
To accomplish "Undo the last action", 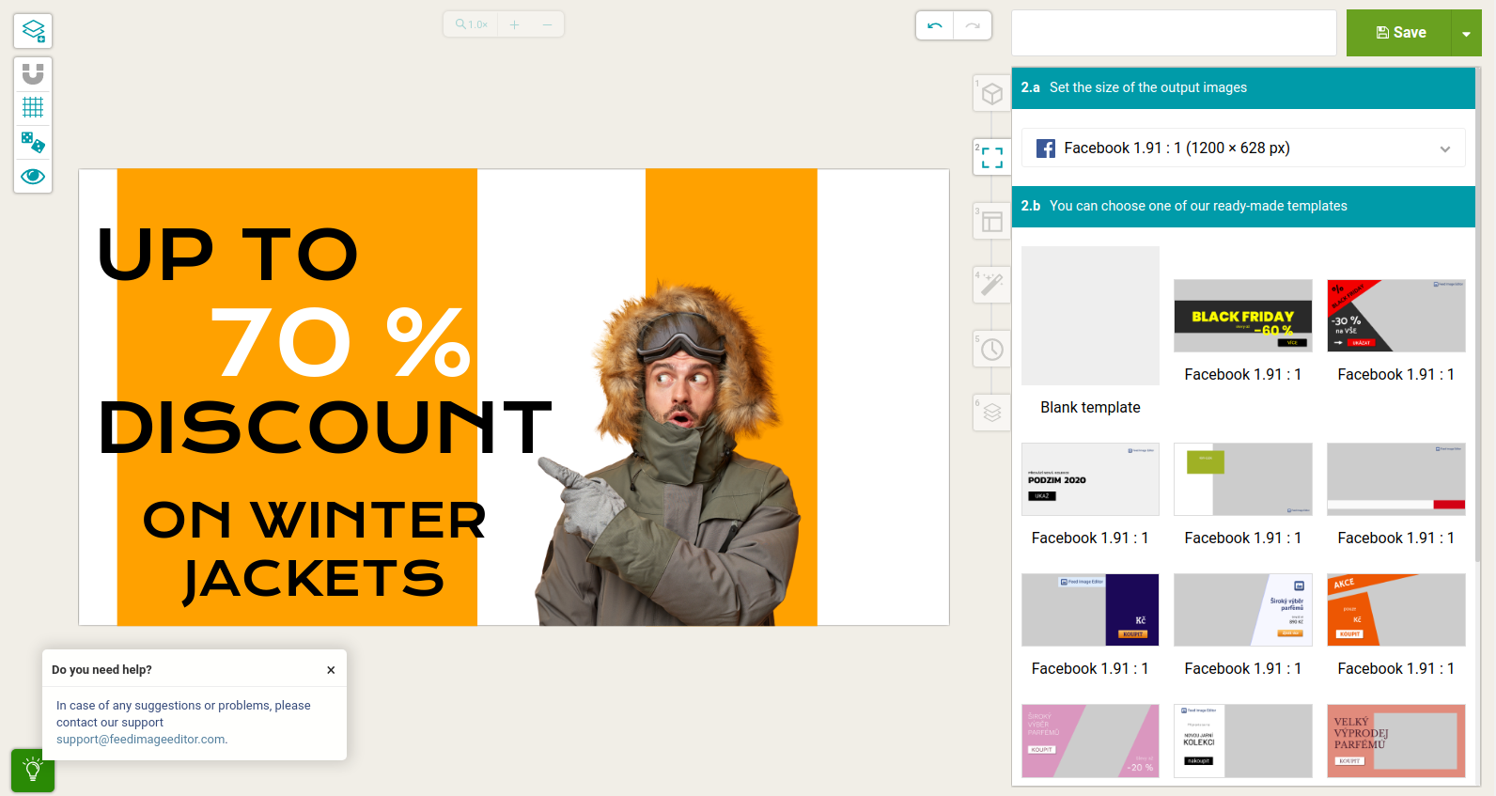I will 935,25.
